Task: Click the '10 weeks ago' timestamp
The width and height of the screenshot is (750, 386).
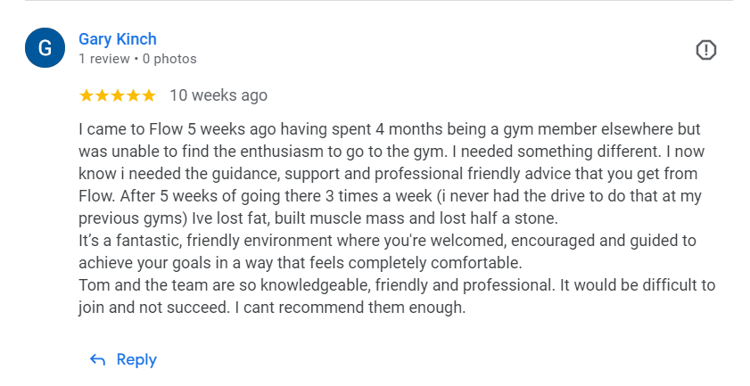Action: click(218, 95)
